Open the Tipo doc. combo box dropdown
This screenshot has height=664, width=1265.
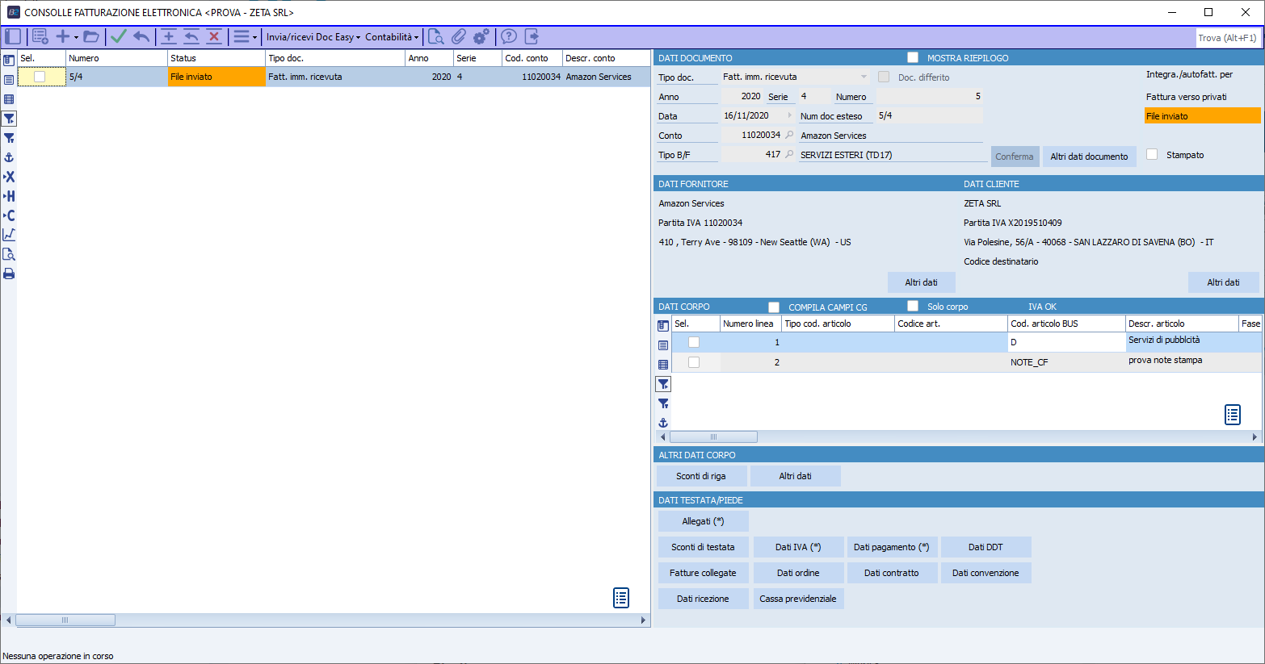[864, 77]
